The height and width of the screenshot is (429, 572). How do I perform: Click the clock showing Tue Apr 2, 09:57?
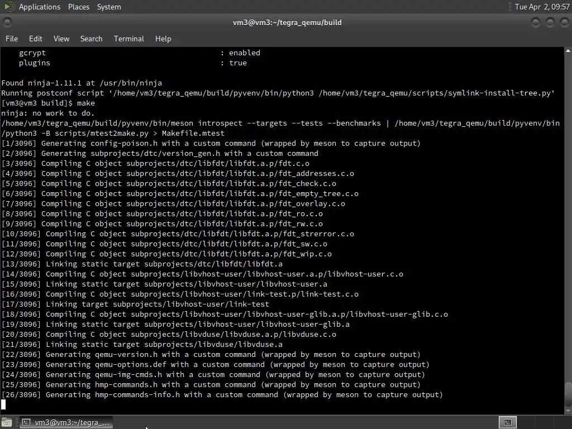pos(542,7)
